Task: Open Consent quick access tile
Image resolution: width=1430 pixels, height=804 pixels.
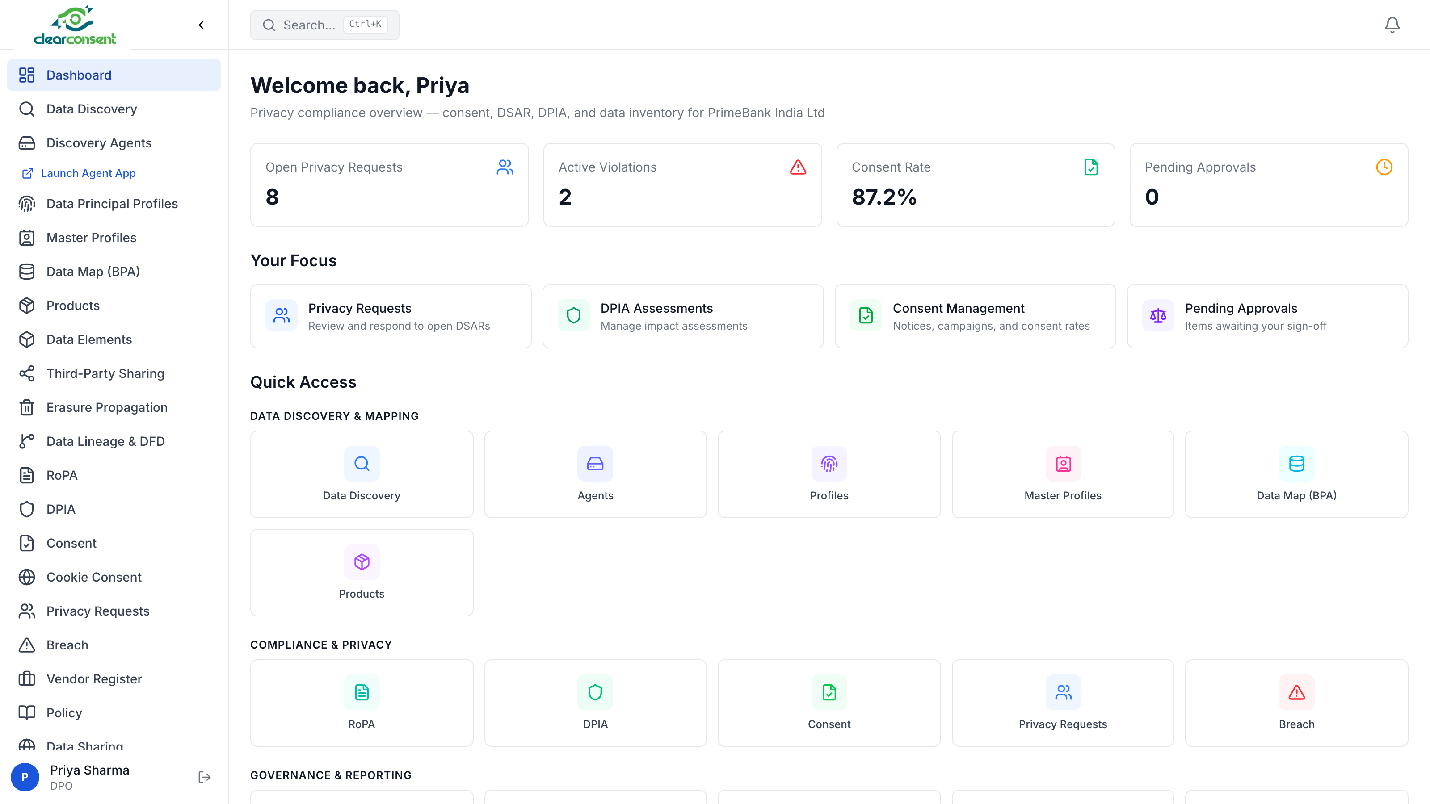Action: point(829,703)
